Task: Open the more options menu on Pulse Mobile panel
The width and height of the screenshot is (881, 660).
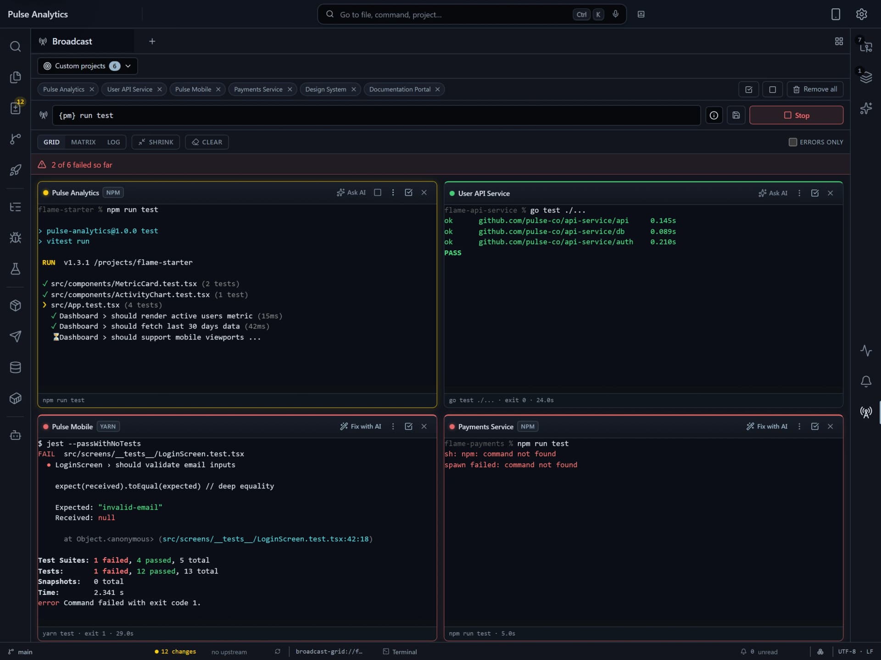Action: 393,427
